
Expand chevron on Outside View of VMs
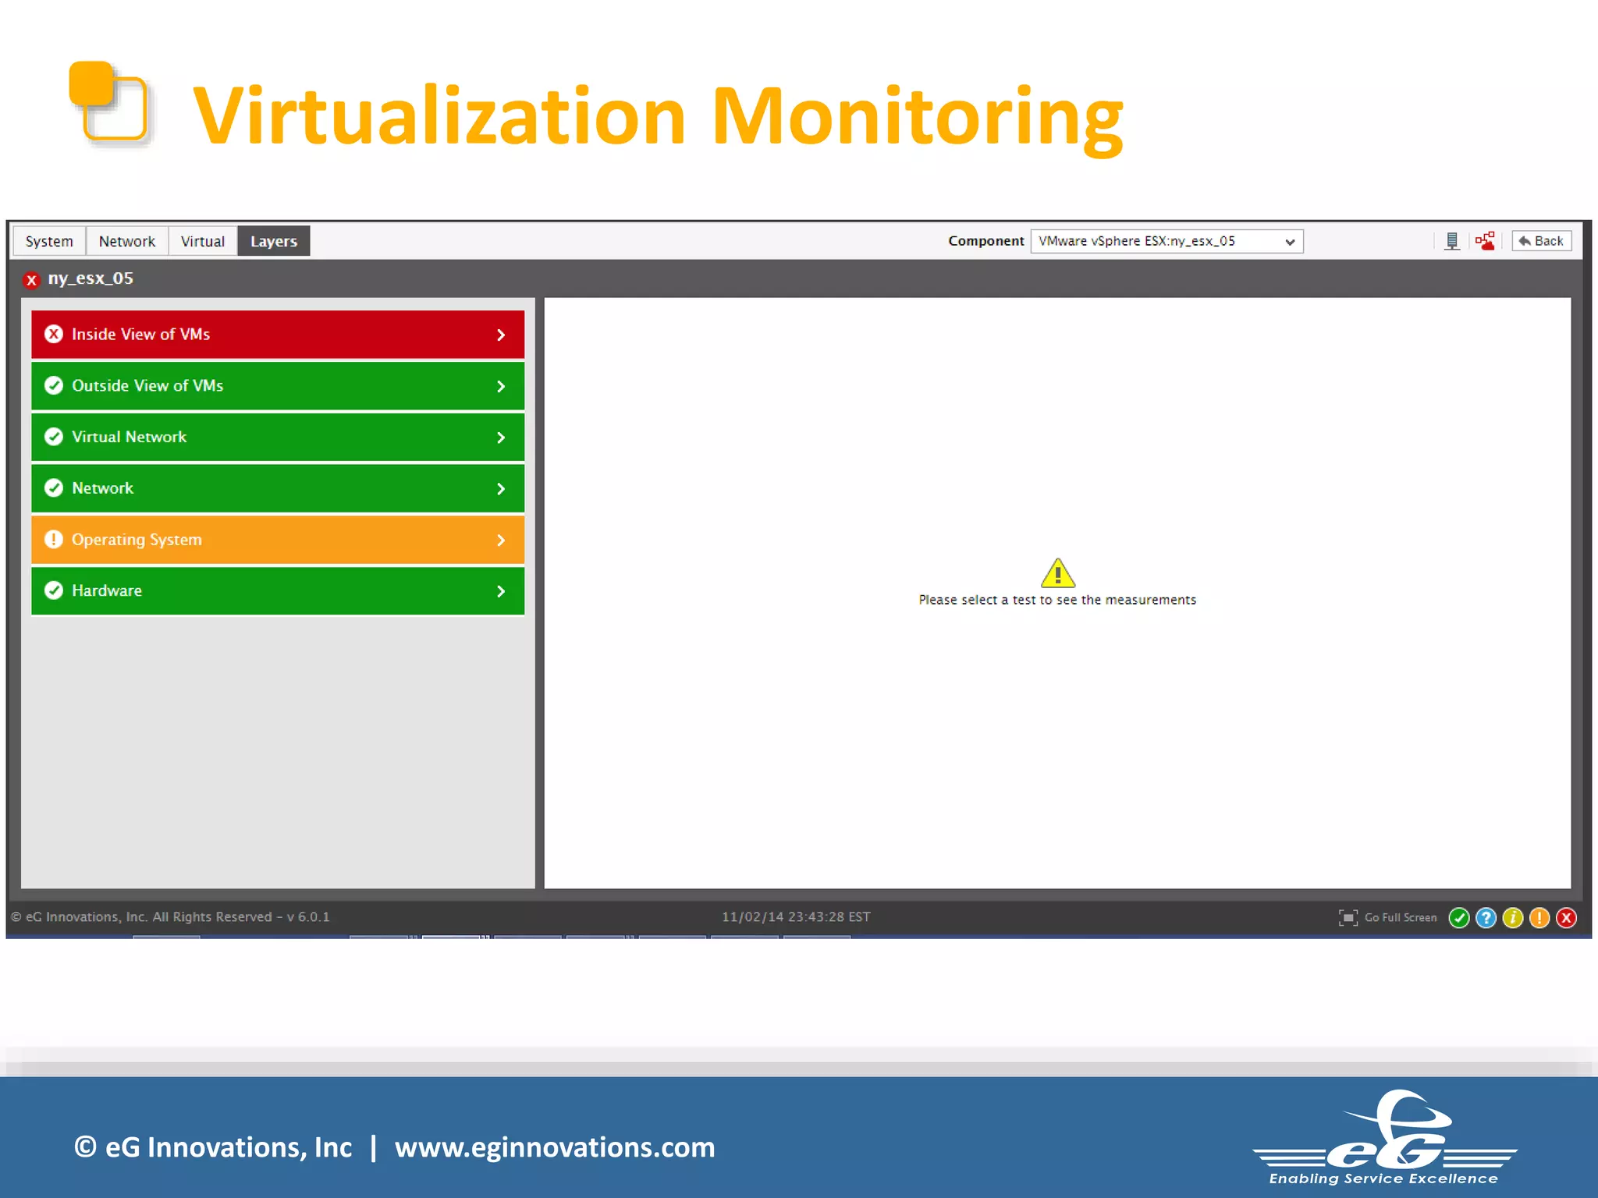501,386
